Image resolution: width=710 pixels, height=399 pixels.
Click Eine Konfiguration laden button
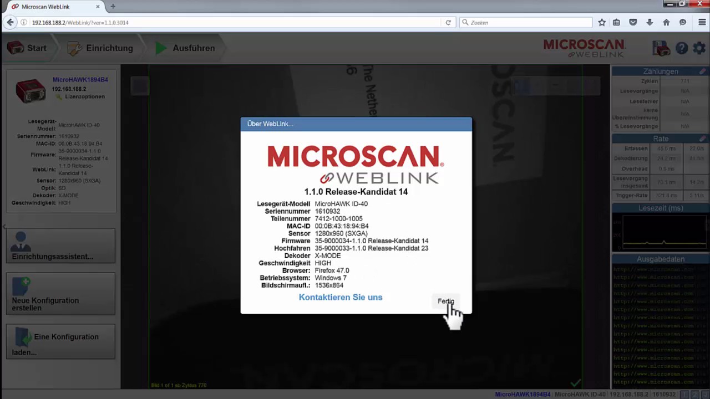[60, 342]
